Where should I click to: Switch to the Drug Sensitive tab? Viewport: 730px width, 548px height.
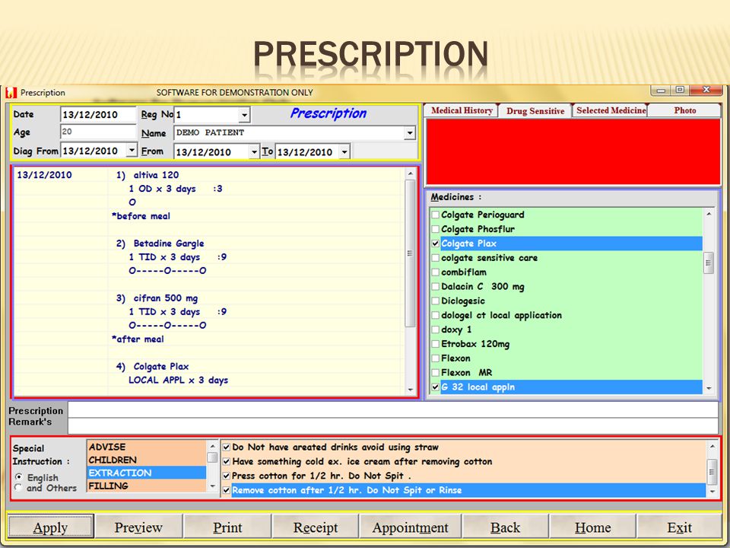pyautogui.click(x=535, y=111)
